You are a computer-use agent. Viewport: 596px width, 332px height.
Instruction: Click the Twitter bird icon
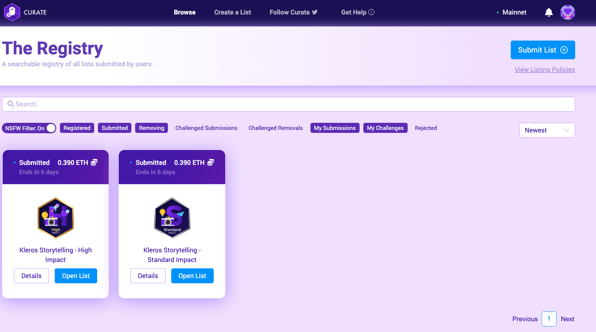pyautogui.click(x=315, y=12)
